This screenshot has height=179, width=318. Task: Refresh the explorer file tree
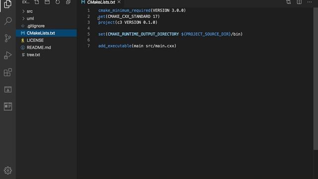pos(58,2)
